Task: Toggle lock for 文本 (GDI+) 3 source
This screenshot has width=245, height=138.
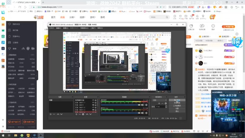Action: coord(96,110)
